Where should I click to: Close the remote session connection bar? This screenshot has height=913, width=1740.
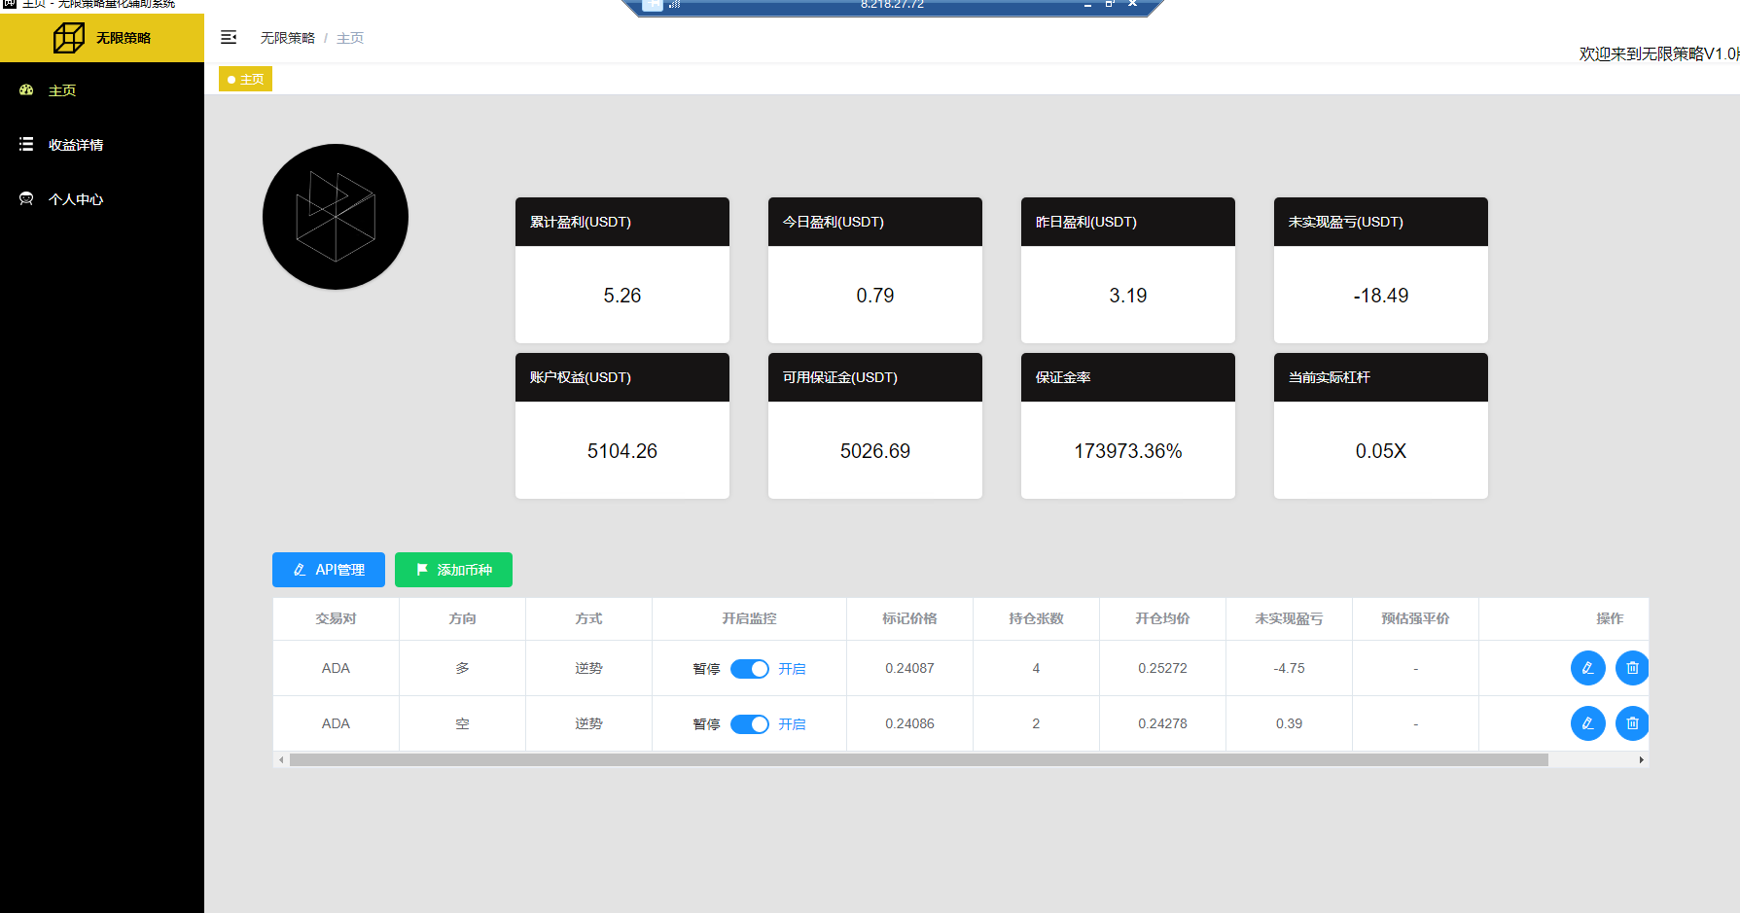pyautogui.click(x=1132, y=5)
